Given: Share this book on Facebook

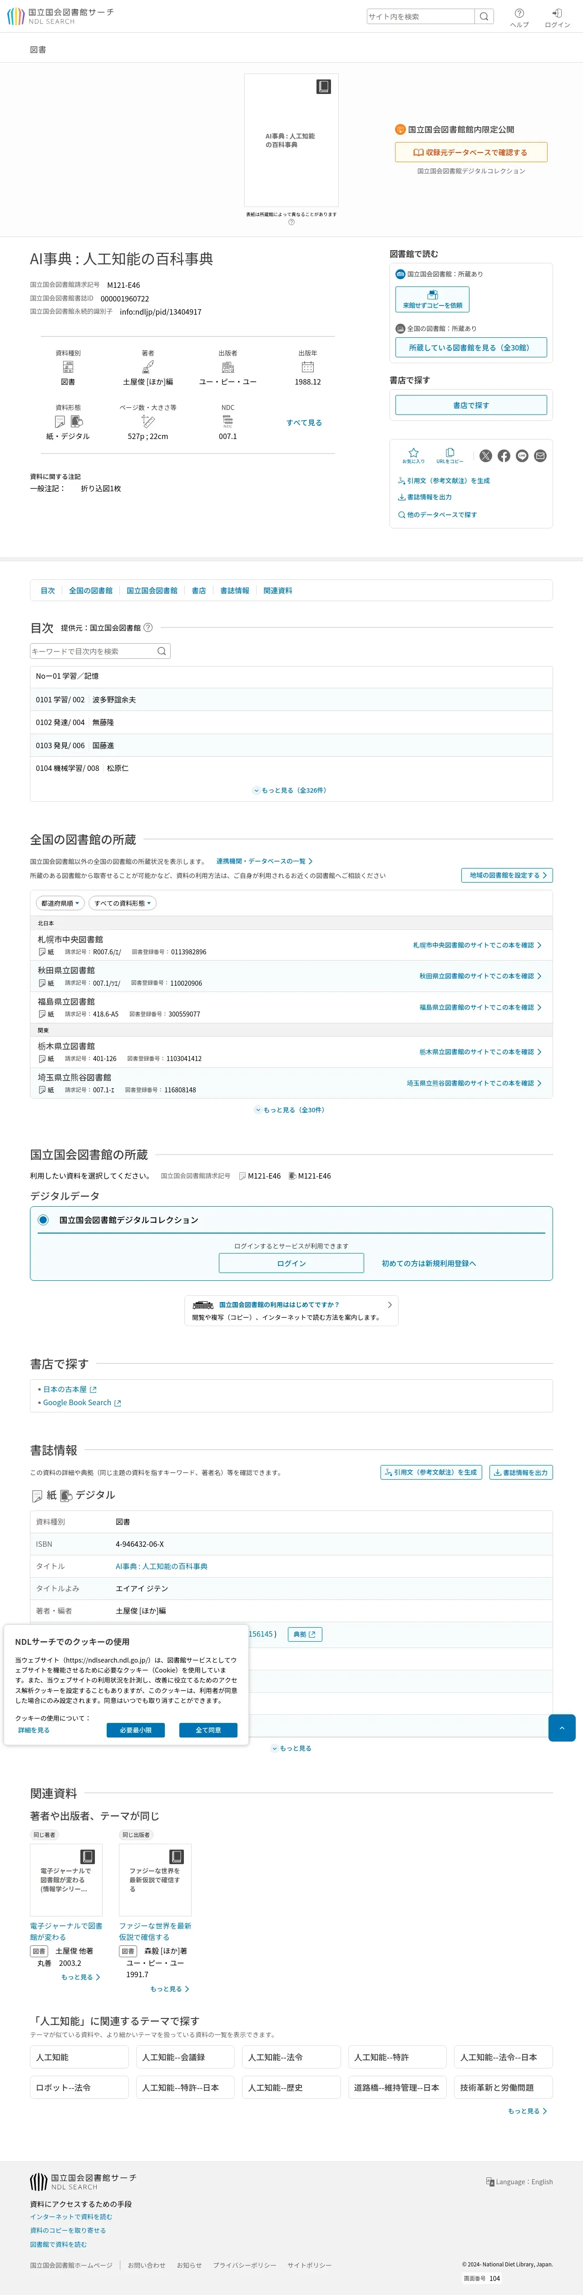Looking at the screenshot, I should point(504,455).
